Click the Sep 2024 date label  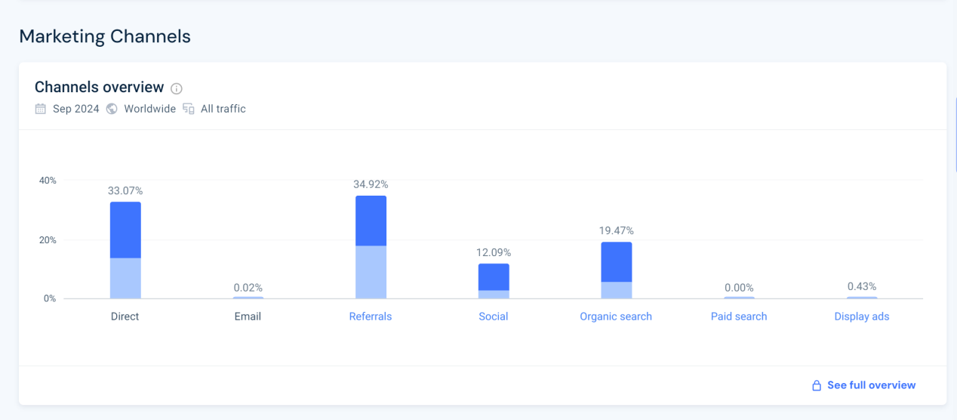76,109
